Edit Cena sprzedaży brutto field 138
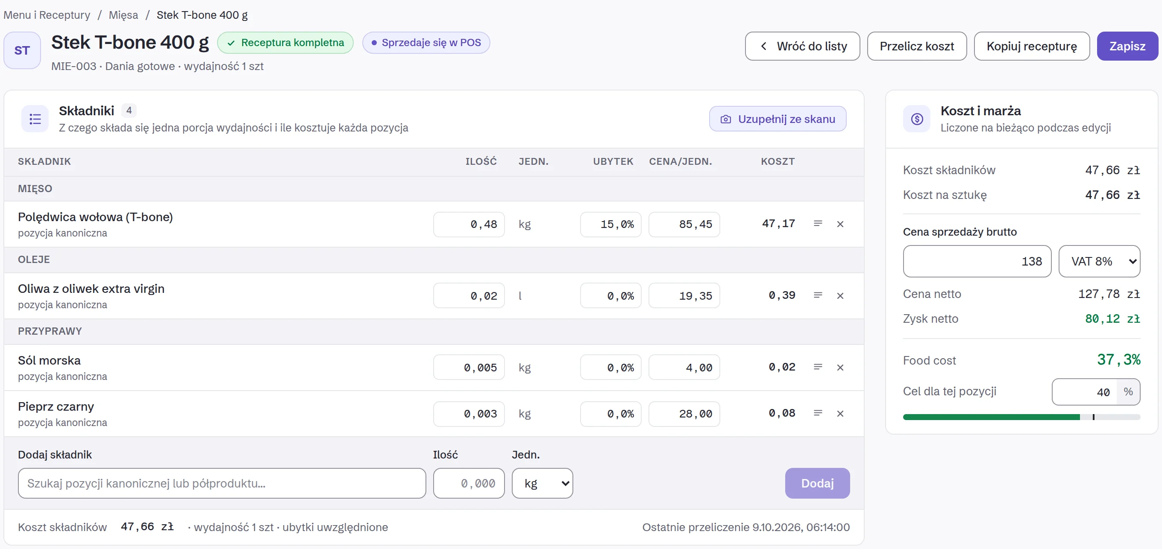1162x549 pixels. (x=977, y=261)
